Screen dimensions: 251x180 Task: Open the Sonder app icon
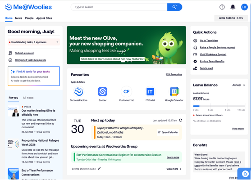[102, 92]
